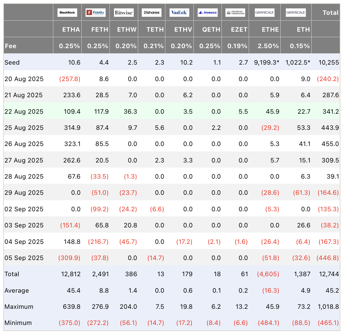Click the Fidelity International logo
The image size is (343, 334).
coord(95,13)
